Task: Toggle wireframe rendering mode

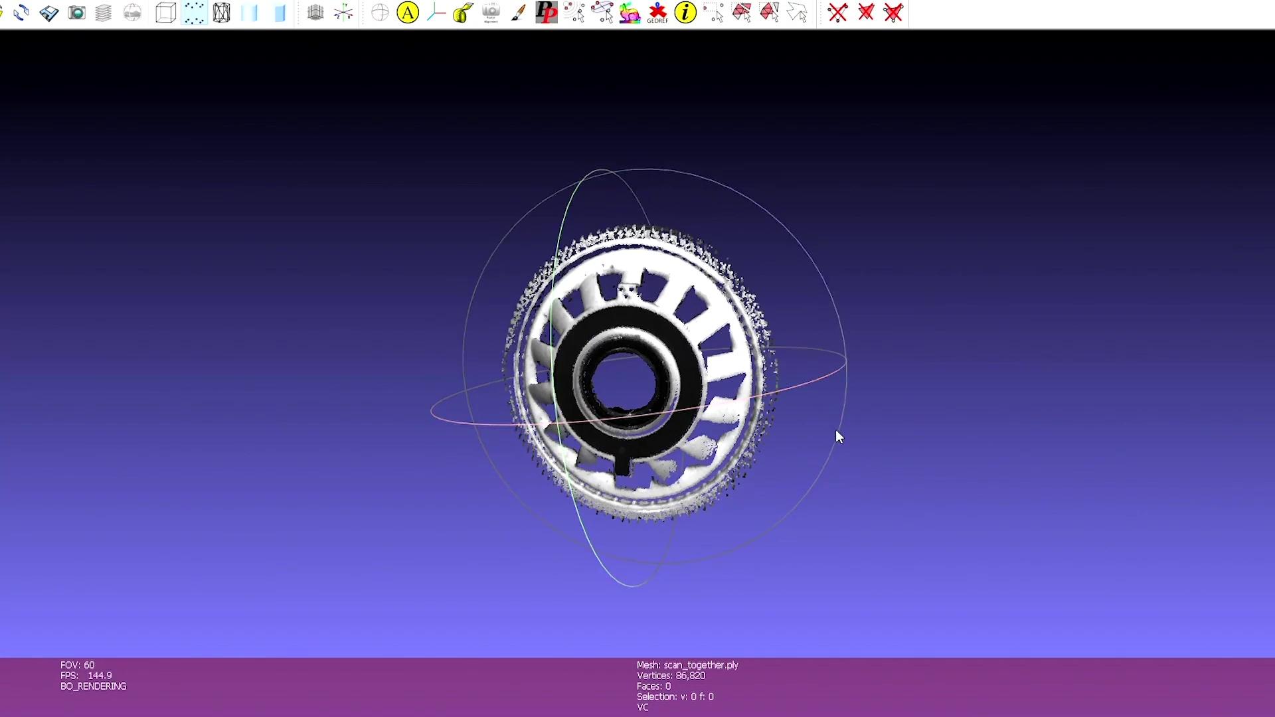Action: pos(222,13)
